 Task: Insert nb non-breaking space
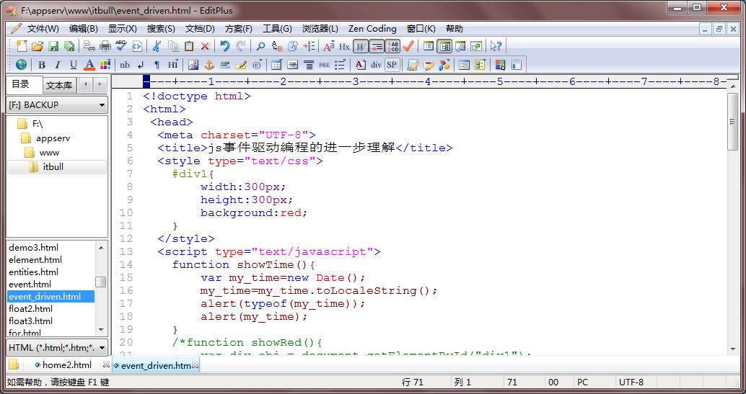(125, 65)
